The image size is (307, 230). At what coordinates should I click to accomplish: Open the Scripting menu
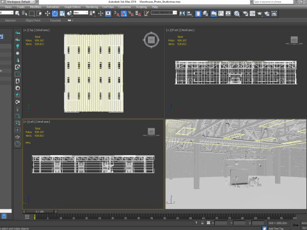pyautogui.click(x=141, y=7)
